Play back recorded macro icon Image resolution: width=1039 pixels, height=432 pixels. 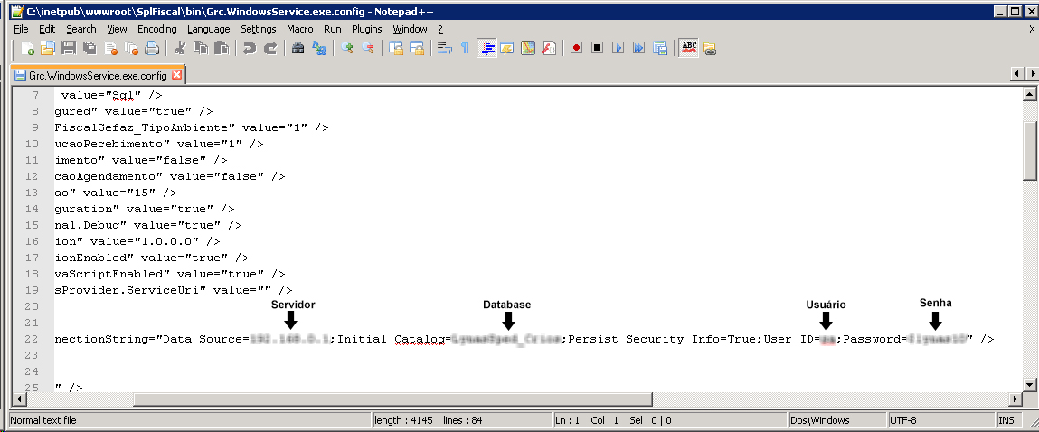pyautogui.click(x=619, y=49)
